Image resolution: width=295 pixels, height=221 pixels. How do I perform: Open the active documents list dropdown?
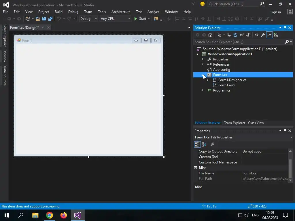click(x=189, y=28)
